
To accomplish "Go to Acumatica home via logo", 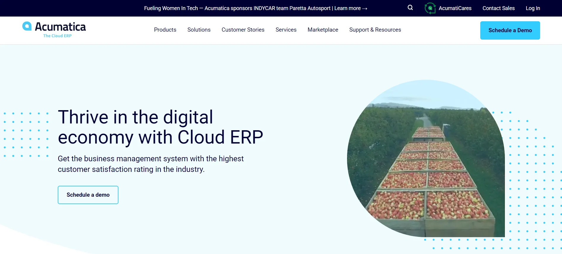I will click(54, 30).
